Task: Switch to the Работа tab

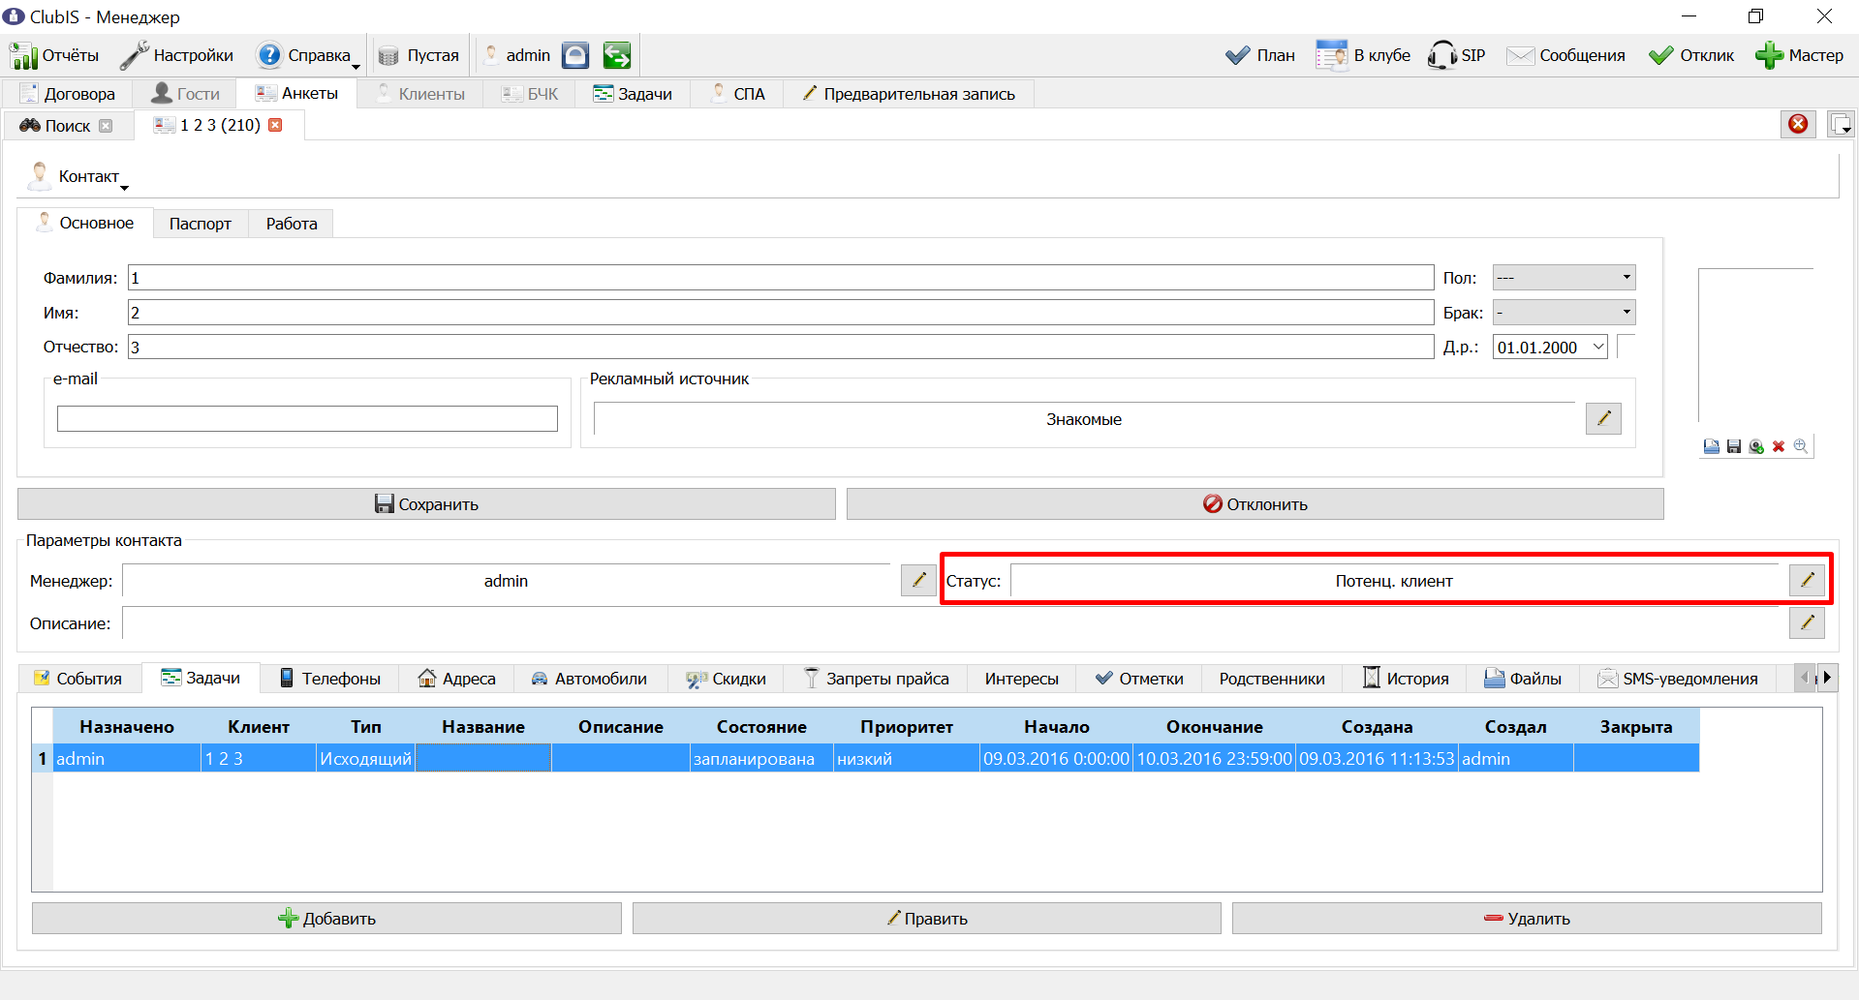Action: pyautogui.click(x=292, y=224)
